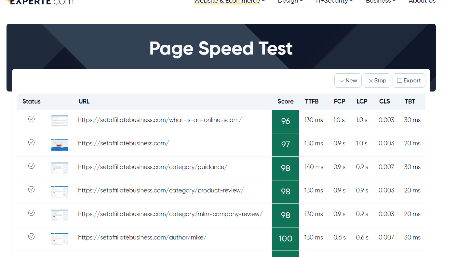Click the score 96 cell
This screenshot has width=456, height=257.
tap(286, 121)
